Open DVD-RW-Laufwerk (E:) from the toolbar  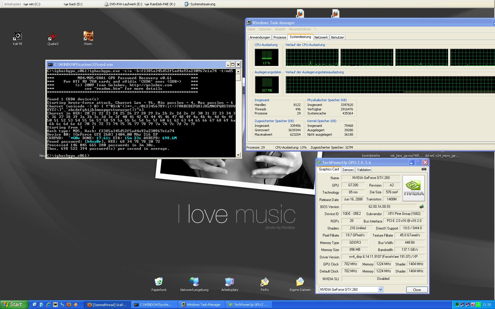(123, 4)
